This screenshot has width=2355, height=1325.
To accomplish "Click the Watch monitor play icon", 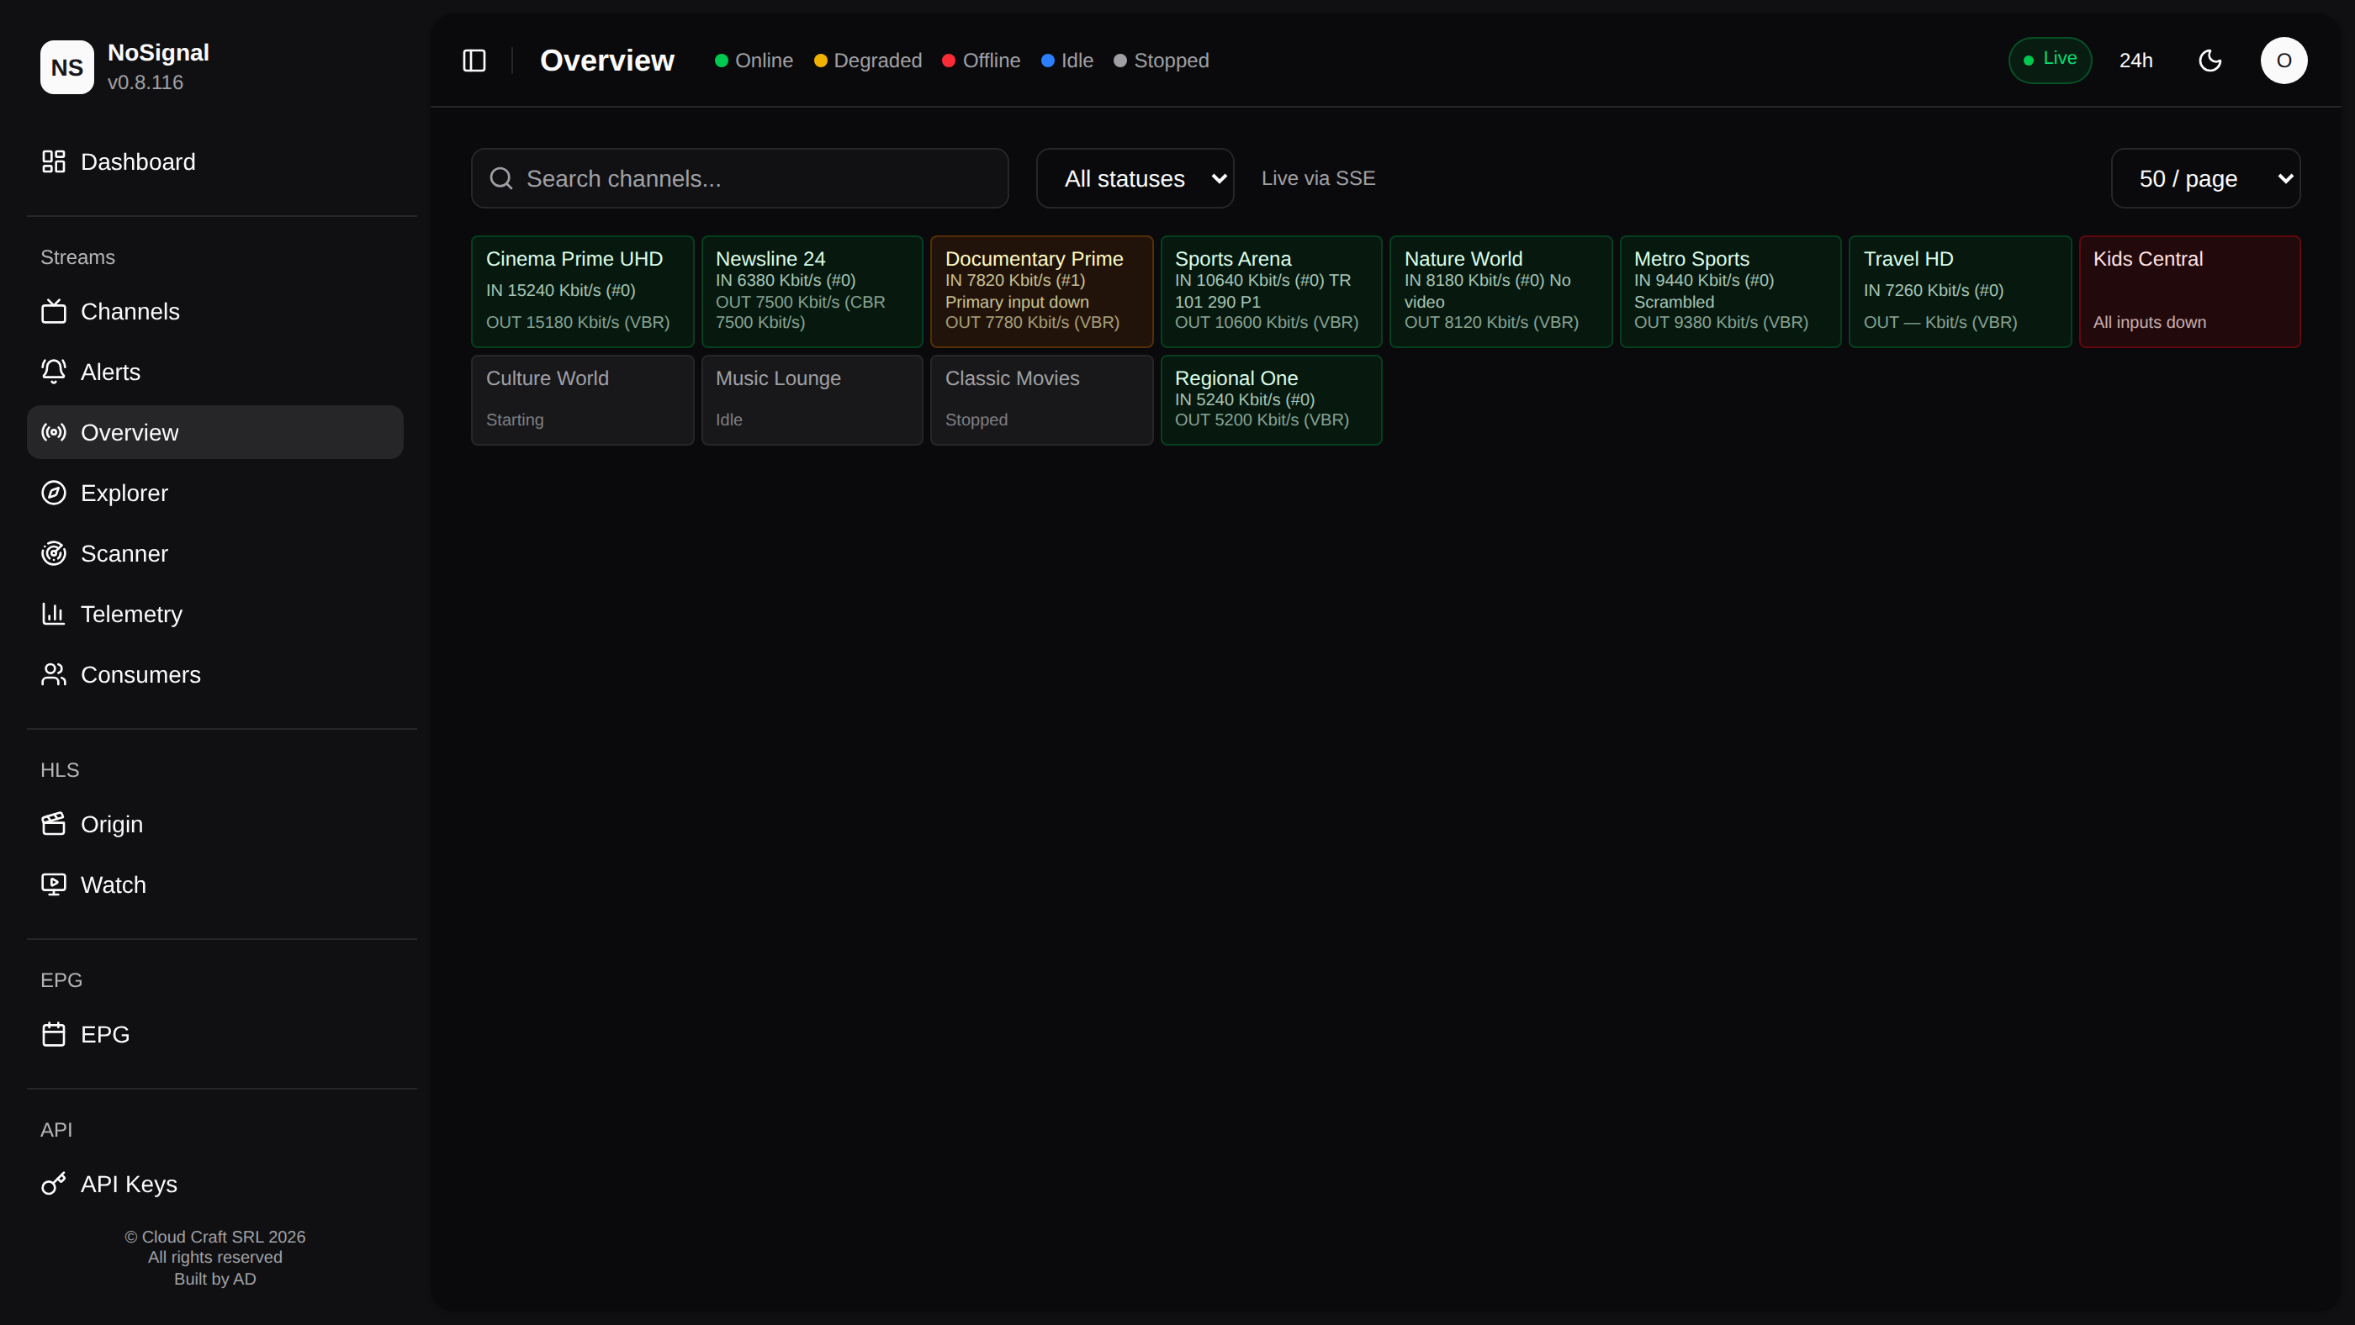I will tap(54, 884).
